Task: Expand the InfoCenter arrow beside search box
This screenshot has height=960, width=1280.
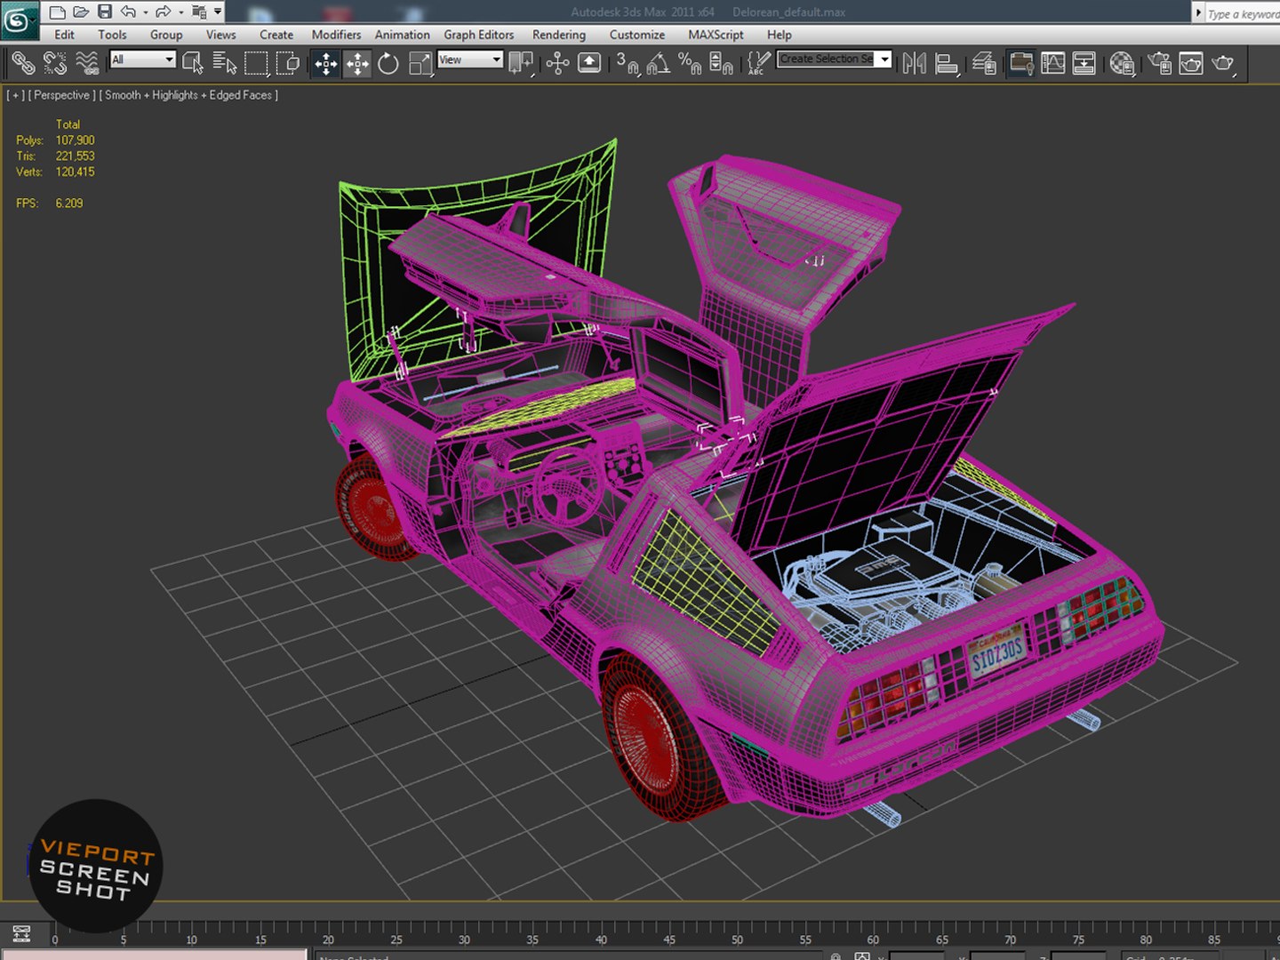Action: [1198, 13]
